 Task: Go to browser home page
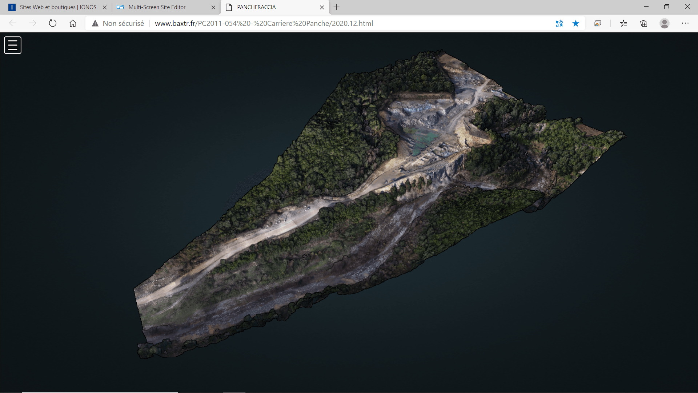73,23
